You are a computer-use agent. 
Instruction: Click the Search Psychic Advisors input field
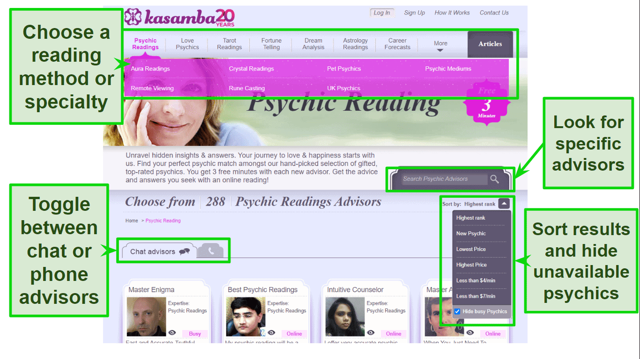445,179
